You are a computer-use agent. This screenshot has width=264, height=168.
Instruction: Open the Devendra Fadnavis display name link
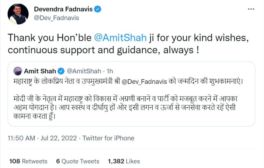coord(63,9)
